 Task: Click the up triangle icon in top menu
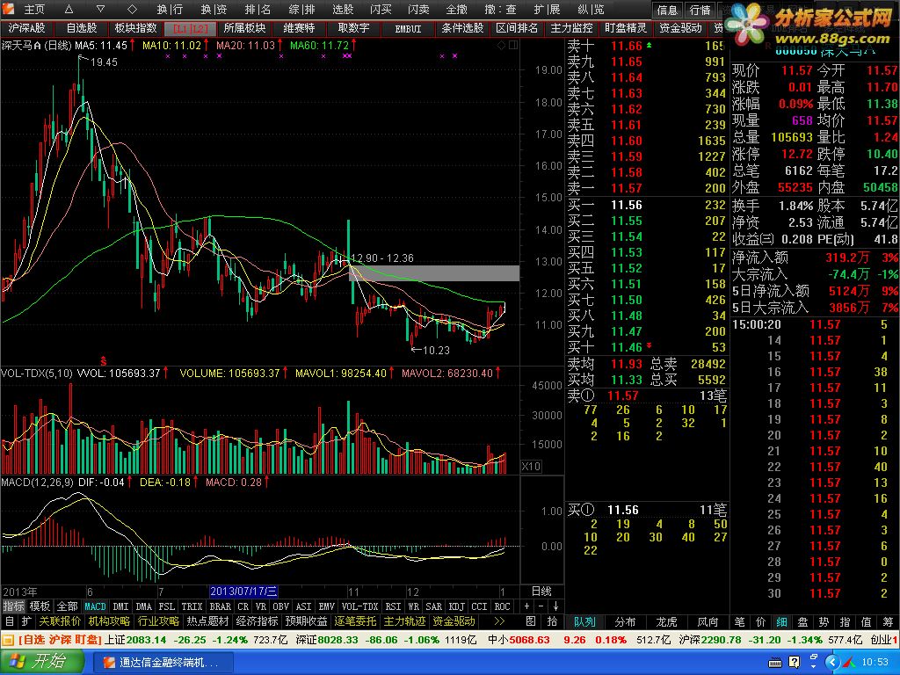(69, 9)
